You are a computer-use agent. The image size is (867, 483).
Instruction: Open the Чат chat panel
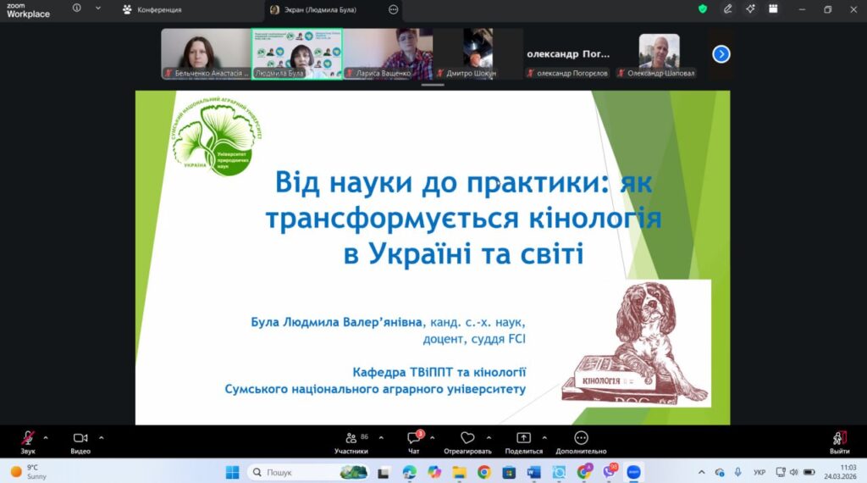413,439
